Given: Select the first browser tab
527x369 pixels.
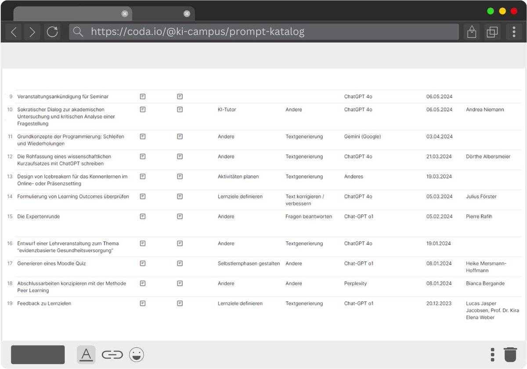Looking at the screenshot, I should click(72, 14).
